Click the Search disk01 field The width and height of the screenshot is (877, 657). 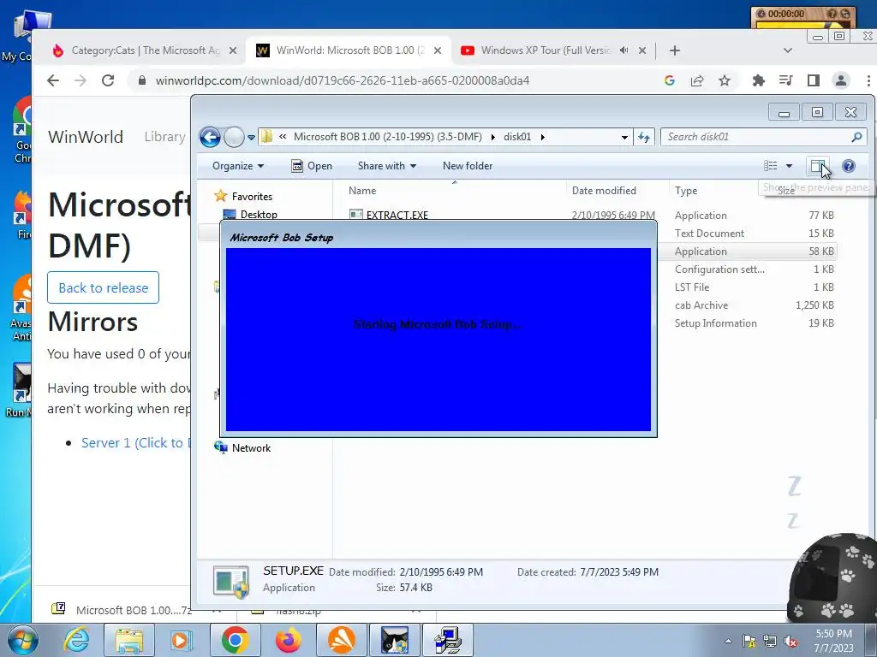pos(763,137)
